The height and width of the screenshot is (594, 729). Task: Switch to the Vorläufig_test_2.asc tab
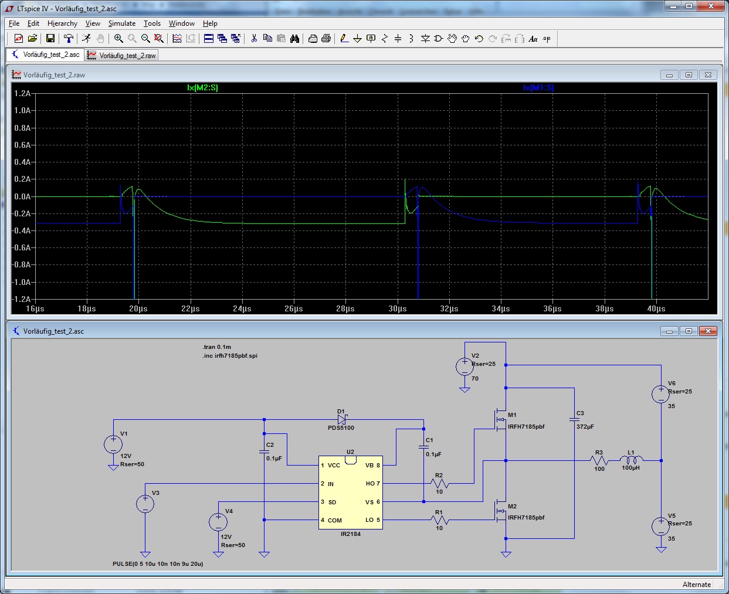coord(46,55)
